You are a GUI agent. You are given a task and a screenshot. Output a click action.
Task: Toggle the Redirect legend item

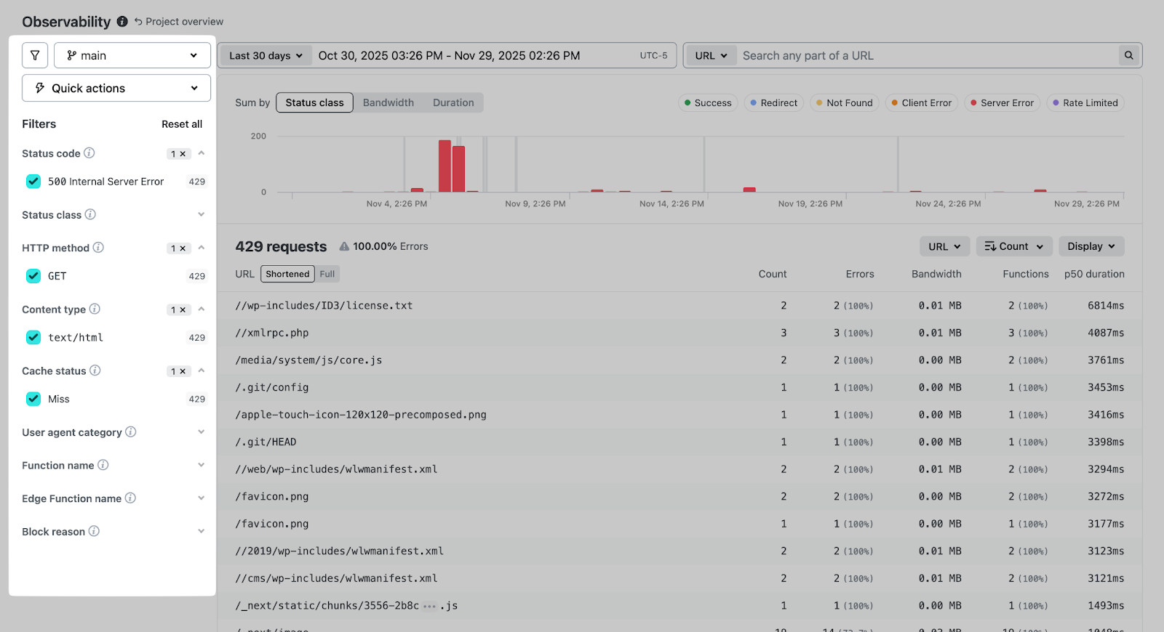(x=774, y=103)
